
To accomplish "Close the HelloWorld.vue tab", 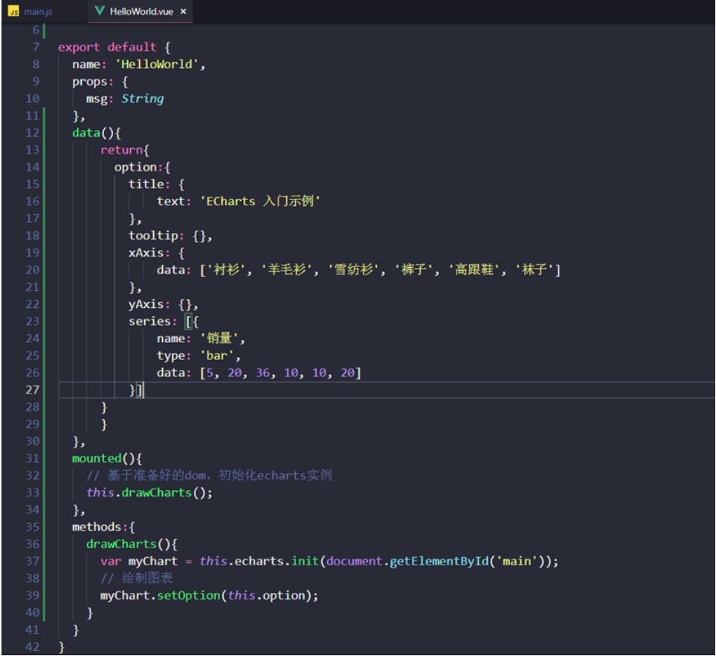I will tap(183, 11).
